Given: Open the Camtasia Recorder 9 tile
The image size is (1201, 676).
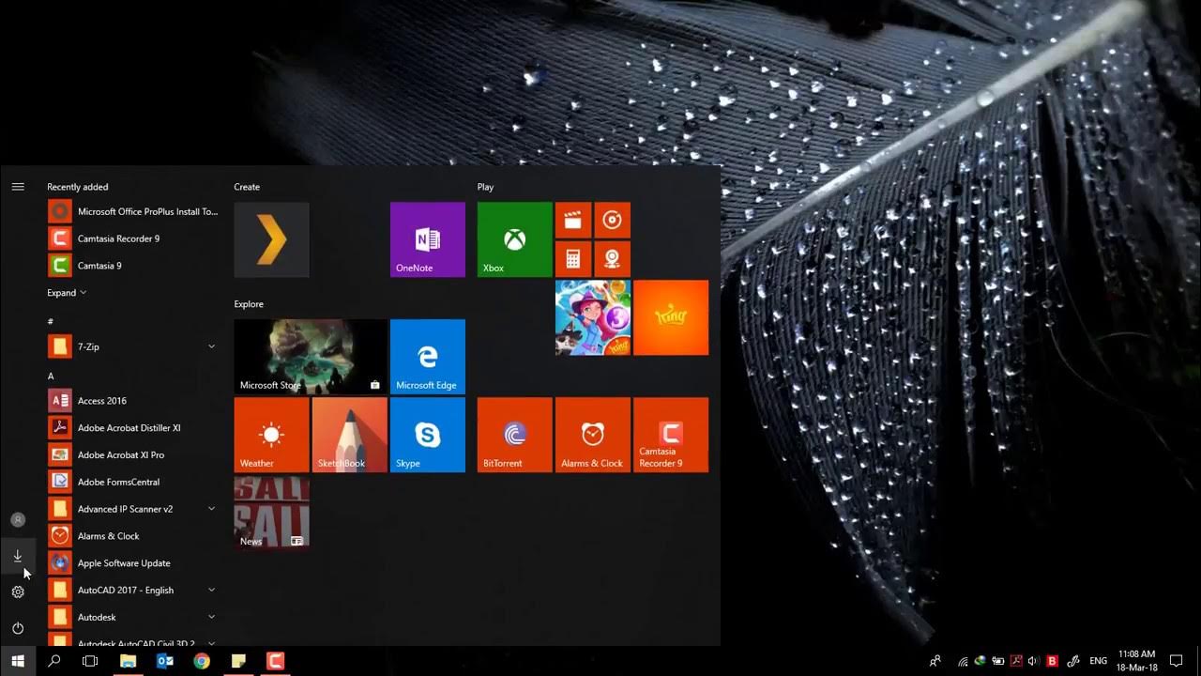Looking at the screenshot, I should click(671, 435).
